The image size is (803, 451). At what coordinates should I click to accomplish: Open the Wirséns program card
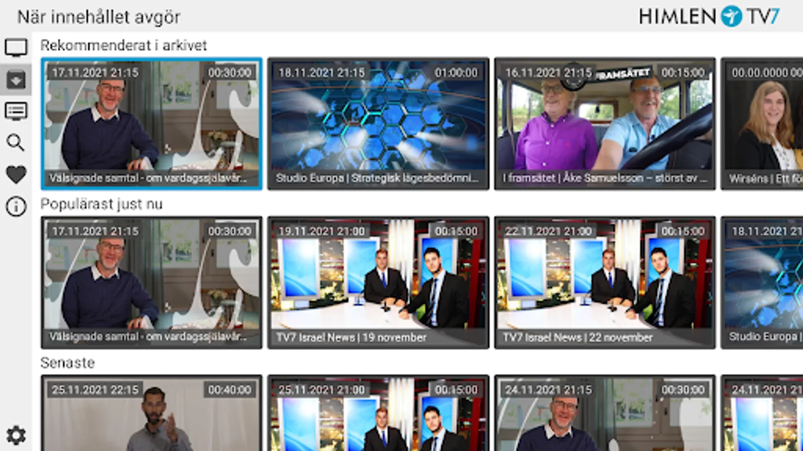[x=762, y=124]
